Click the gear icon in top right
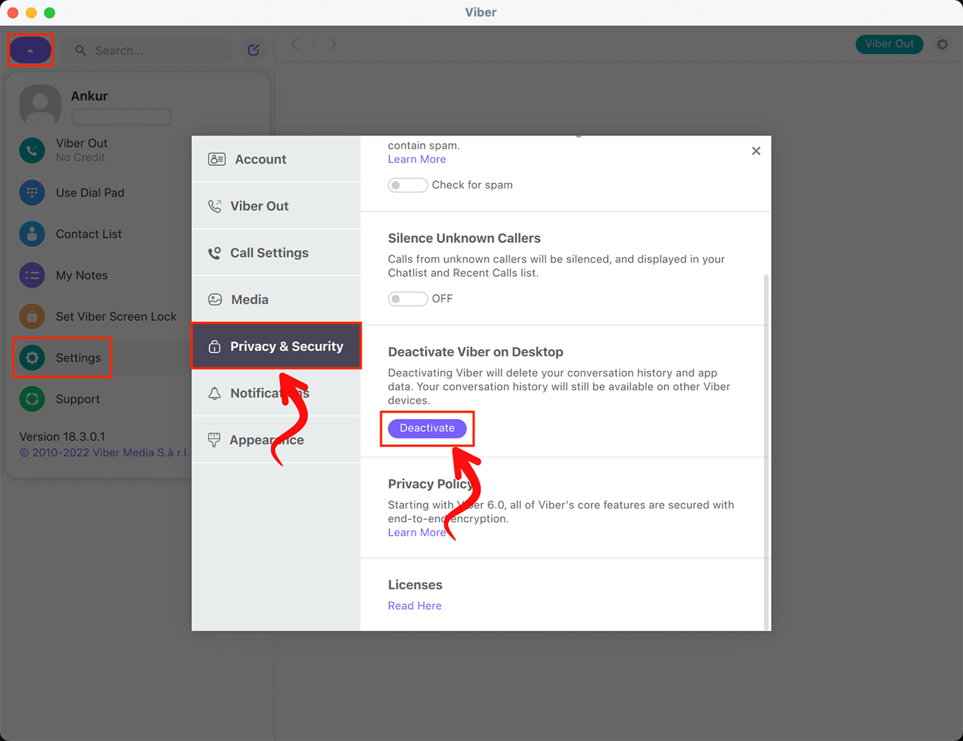This screenshot has height=741, width=963. pos(942,44)
